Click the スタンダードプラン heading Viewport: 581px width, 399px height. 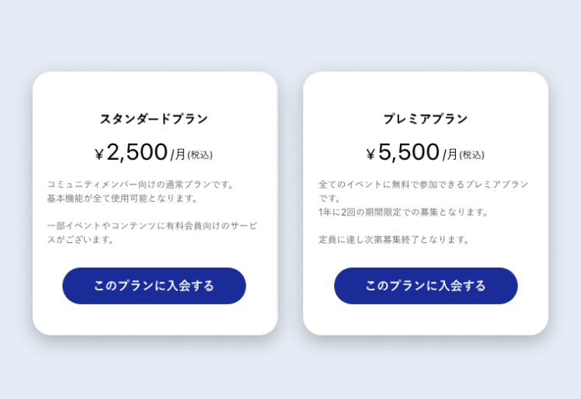[154, 119]
